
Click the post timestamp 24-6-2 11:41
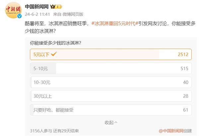click(37, 14)
